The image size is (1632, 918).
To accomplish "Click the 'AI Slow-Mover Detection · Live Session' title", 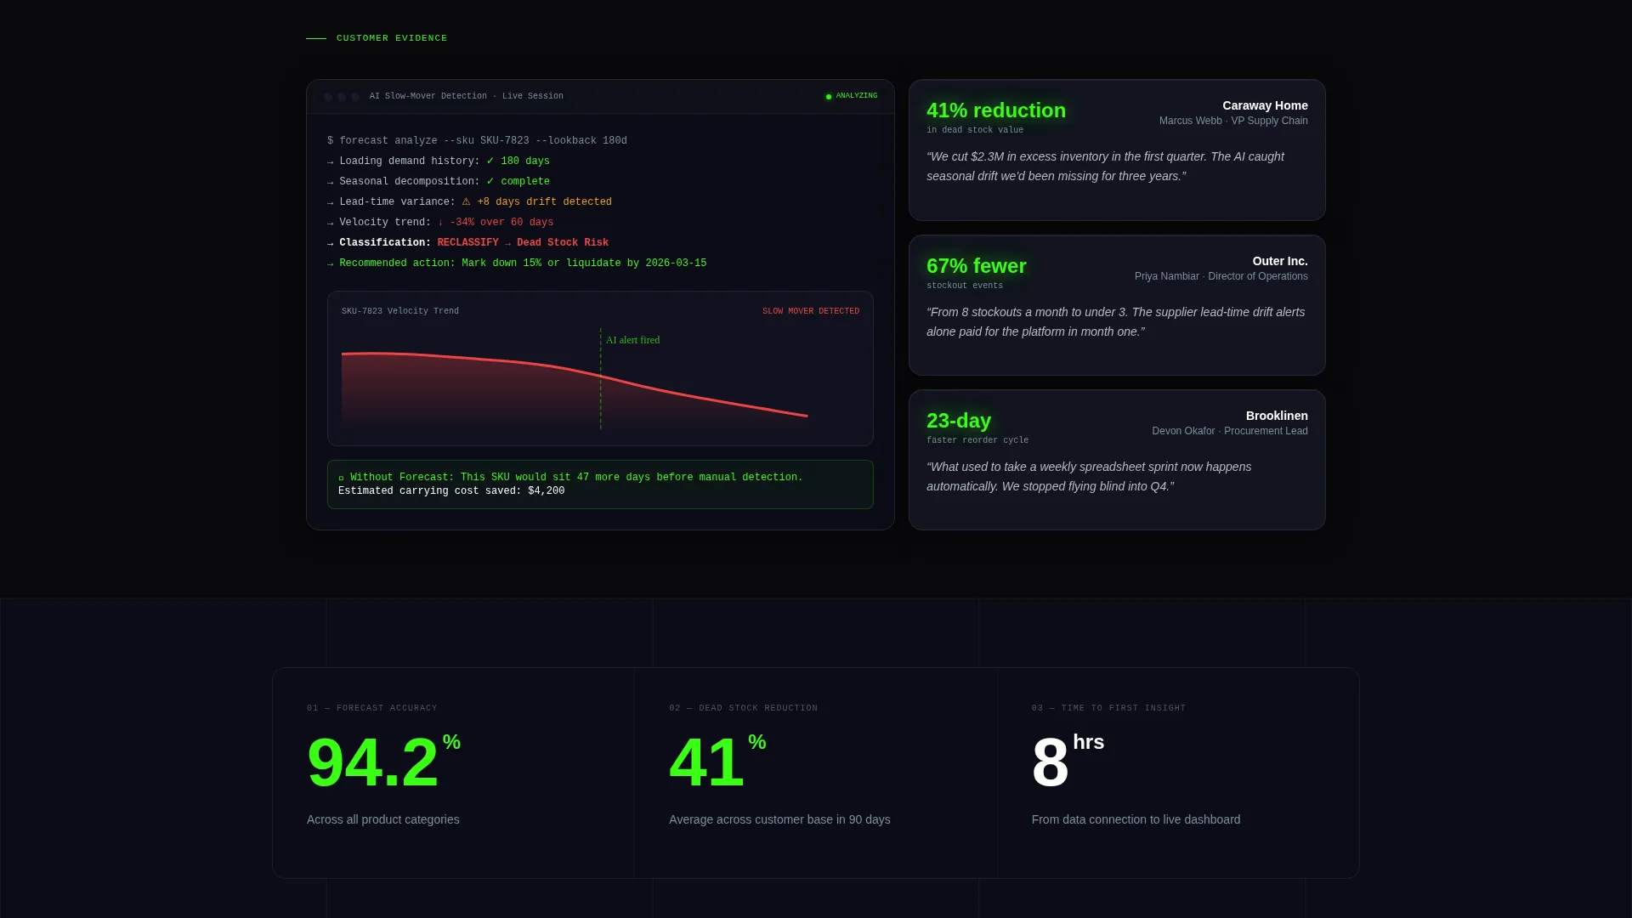I will [x=467, y=96].
